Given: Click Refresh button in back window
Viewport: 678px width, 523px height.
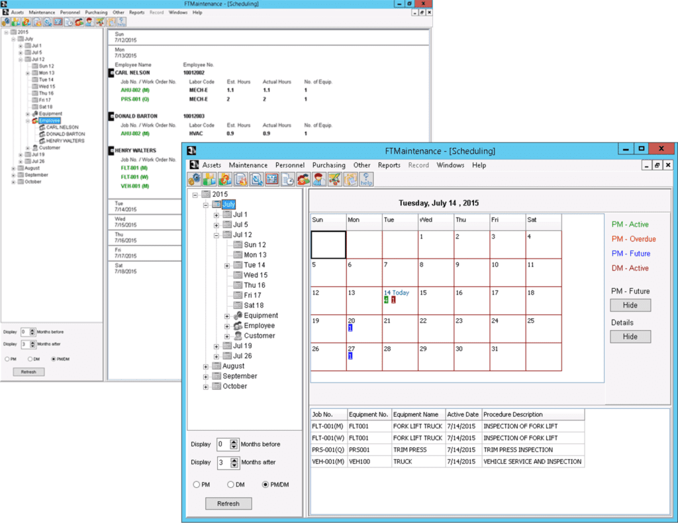Looking at the screenshot, I should pos(28,372).
